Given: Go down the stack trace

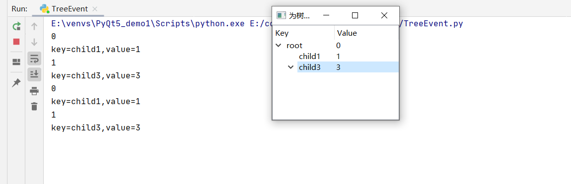Looking at the screenshot, I should click(34, 42).
